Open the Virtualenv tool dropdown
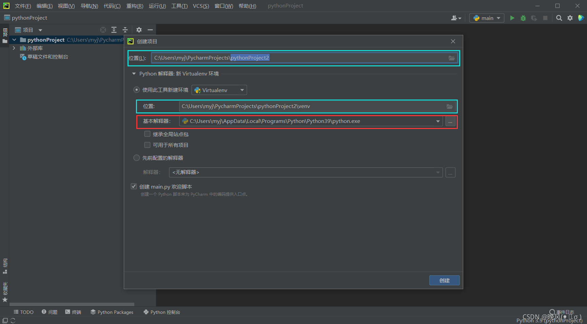The width and height of the screenshot is (587, 324). click(x=219, y=90)
